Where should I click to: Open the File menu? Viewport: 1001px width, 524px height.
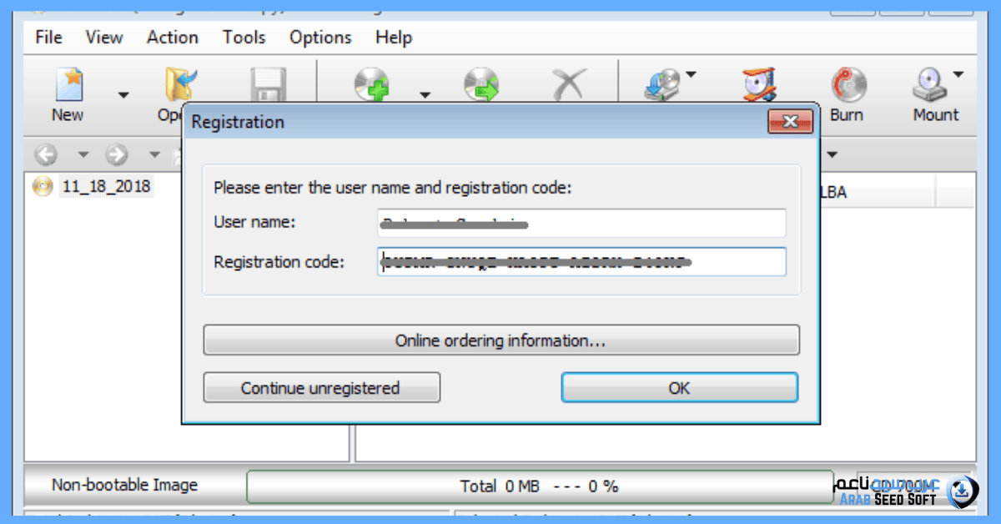pyautogui.click(x=48, y=38)
